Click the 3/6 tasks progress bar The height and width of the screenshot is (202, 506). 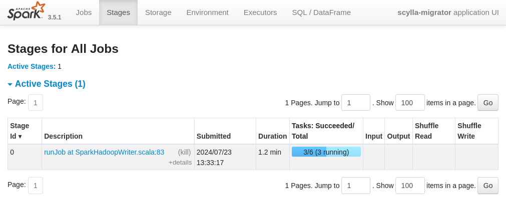(326, 152)
